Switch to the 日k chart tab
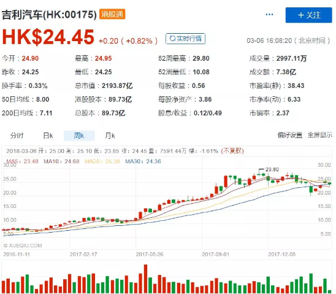This screenshot has width=336, height=294. point(48,136)
